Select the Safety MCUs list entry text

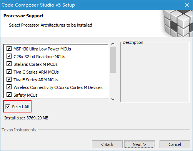pyautogui.click(x=25, y=95)
